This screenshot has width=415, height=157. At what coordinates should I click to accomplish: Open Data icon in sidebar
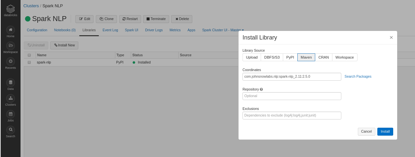[11, 83]
